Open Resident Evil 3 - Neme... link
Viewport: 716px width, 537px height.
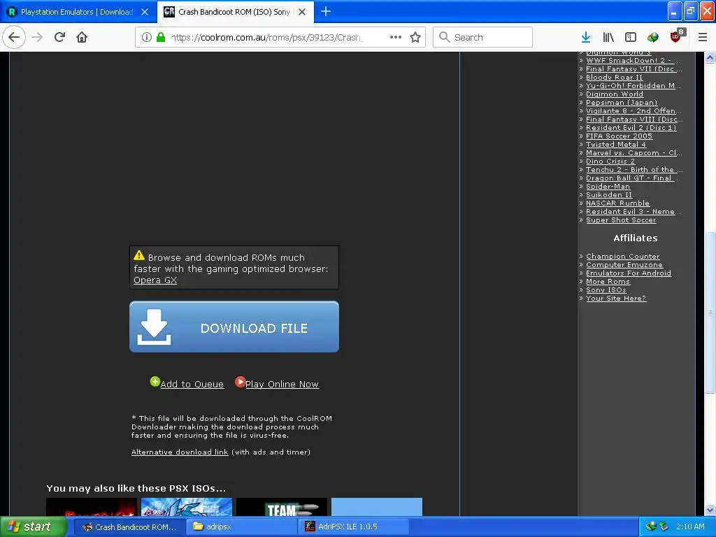click(633, 211)
